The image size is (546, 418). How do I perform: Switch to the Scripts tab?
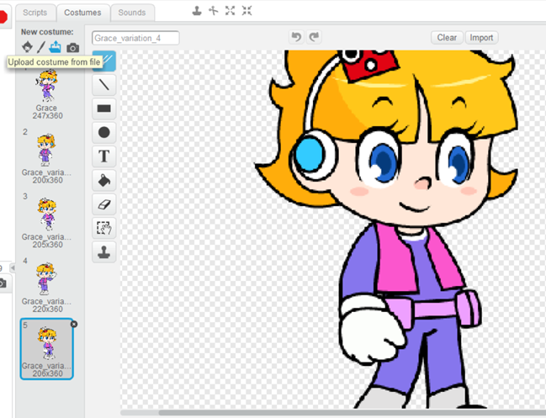34,13
